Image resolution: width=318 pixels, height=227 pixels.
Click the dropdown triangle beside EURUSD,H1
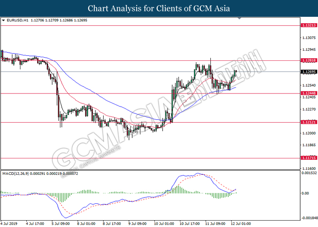3,20
